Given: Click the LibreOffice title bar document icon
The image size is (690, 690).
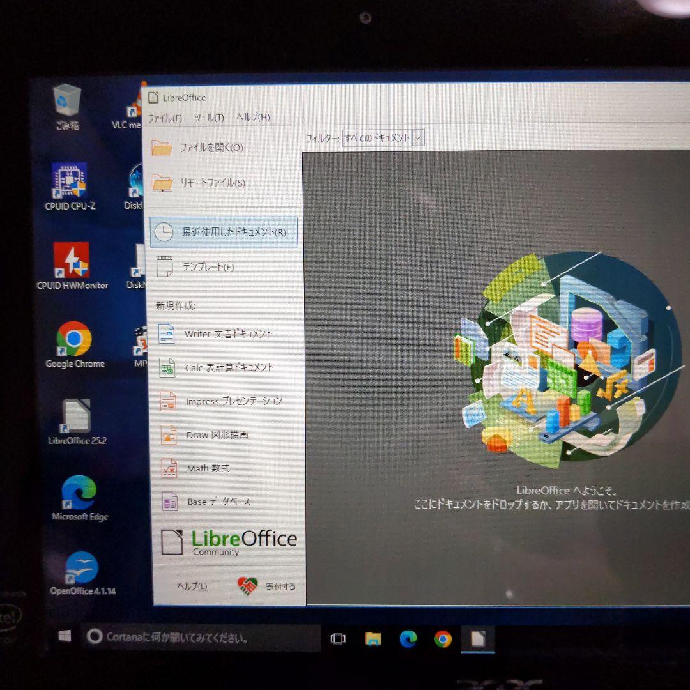Looking at the screenshot, I should (153, 97).
